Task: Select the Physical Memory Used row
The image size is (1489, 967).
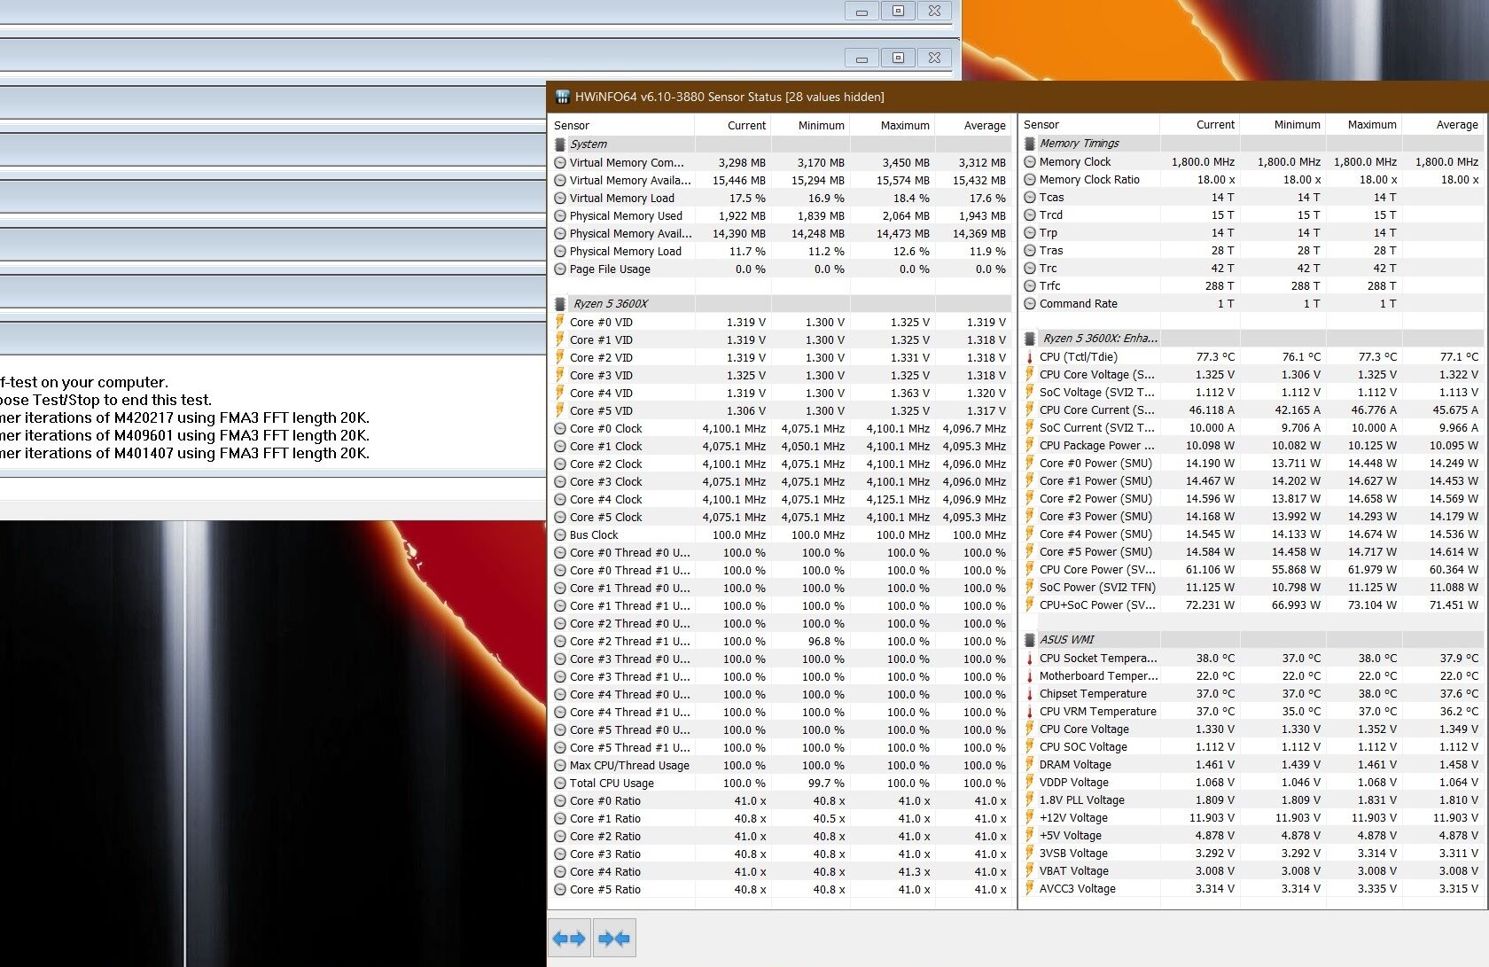Action: (780, 215)
